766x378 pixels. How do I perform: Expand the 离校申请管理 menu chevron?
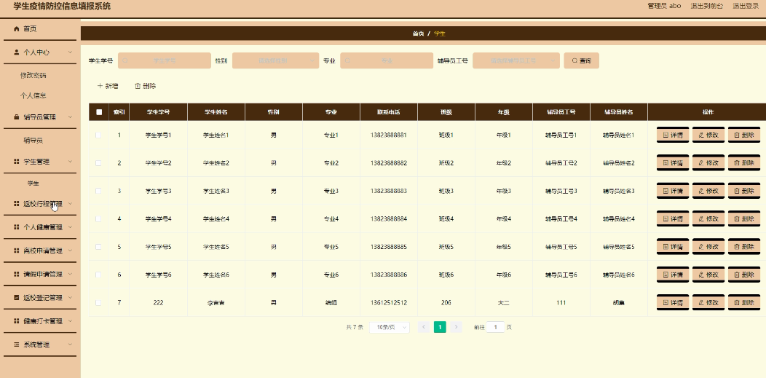(71, 251)
